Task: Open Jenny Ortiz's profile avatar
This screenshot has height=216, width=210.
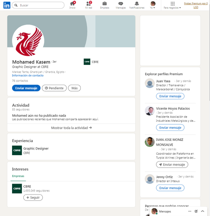Action: coord(150,179)
